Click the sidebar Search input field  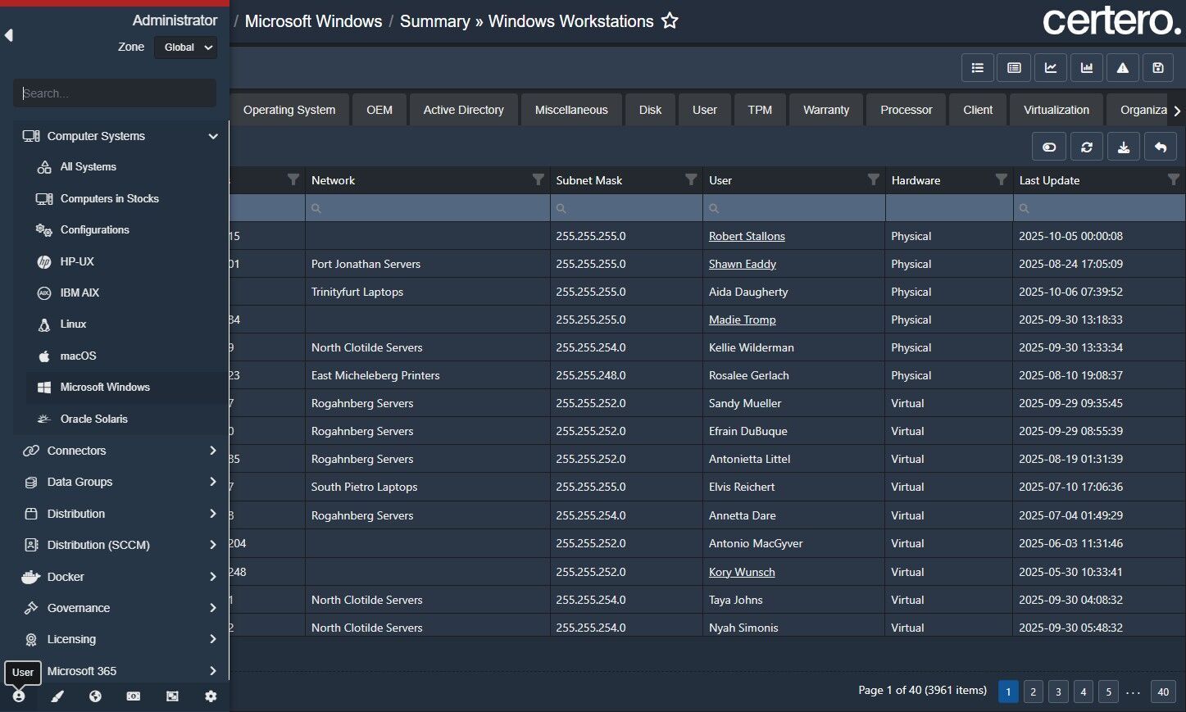pyautogui.click(x=115, y=93)
